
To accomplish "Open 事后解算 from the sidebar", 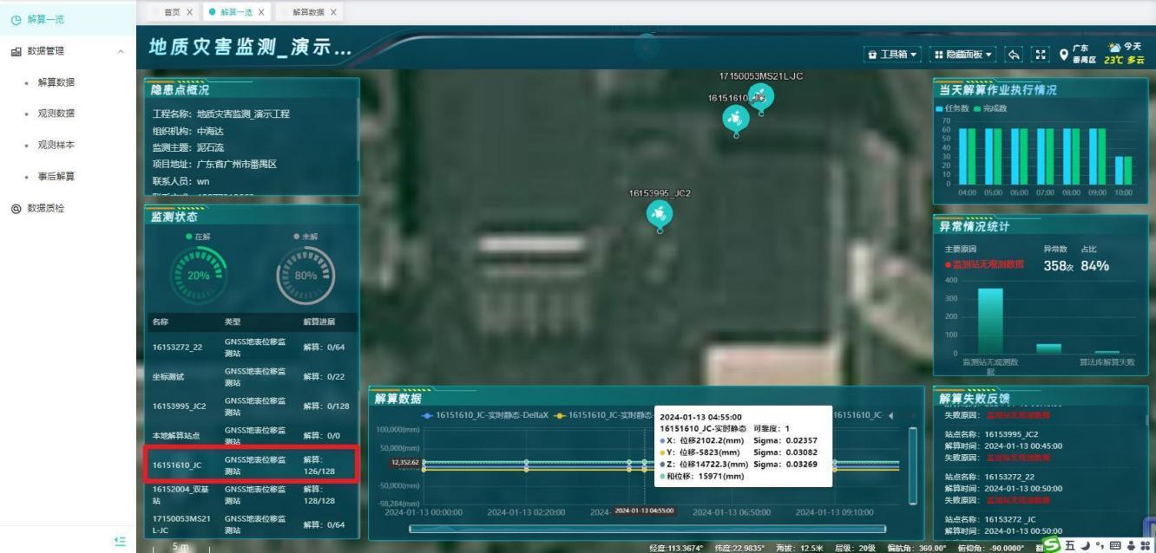I will click(56, 176).
